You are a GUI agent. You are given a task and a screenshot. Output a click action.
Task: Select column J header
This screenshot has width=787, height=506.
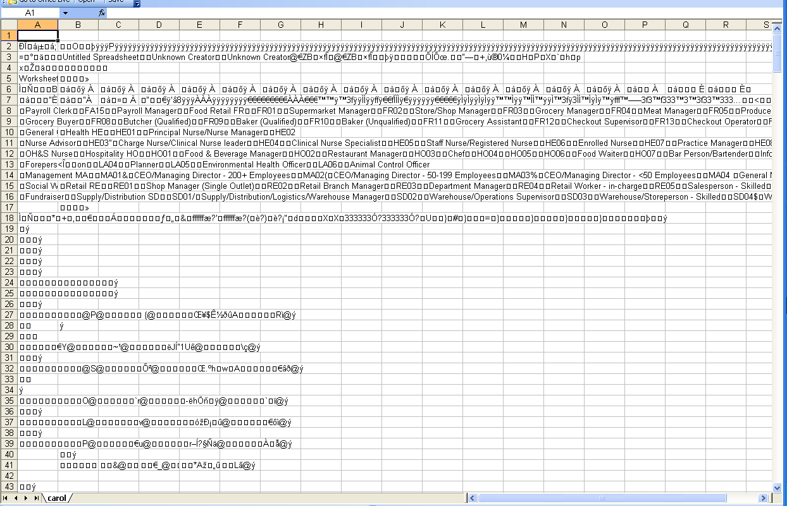point(402,25)
